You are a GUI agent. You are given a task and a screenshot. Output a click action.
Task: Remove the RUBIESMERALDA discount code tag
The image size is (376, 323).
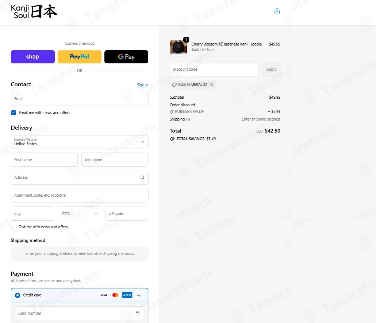coord(212,84)
